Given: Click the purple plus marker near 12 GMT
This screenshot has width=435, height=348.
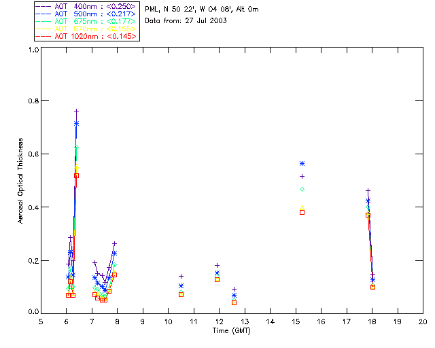Looking at the screenshot, I should 217,265.
